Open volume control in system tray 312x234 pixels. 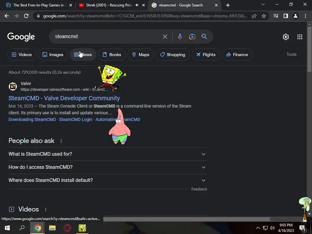pos(272,228)
